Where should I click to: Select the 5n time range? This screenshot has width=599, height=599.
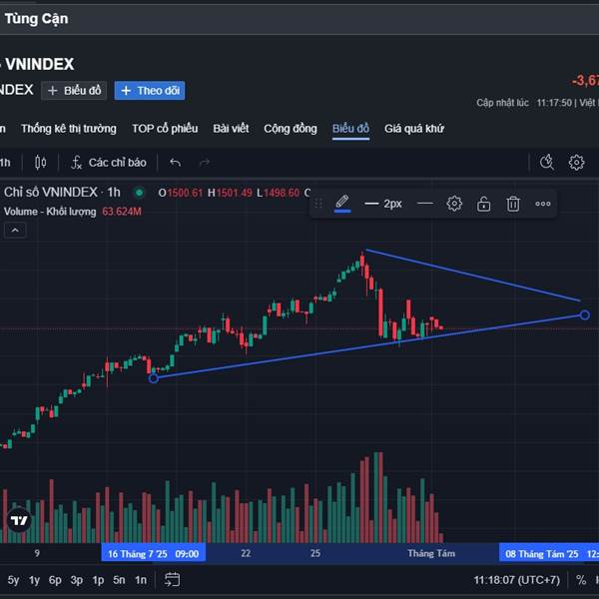[x=119, y=580]
